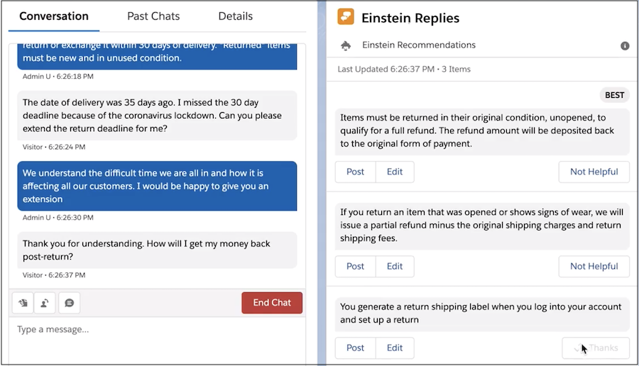Post the 'Items must be returned' reply
639x366 pixels.
coord(356,172)
